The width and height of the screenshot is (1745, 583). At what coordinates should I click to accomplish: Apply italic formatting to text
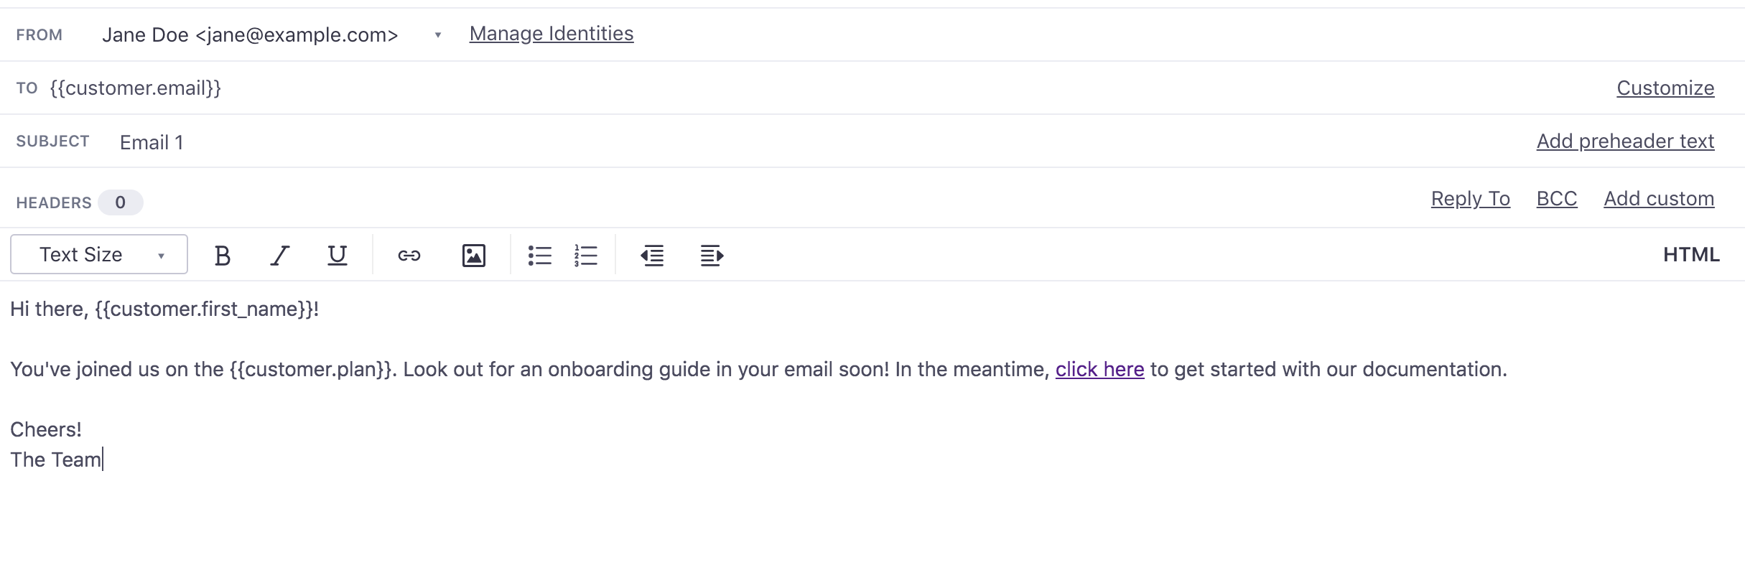(x=280, y=256)
